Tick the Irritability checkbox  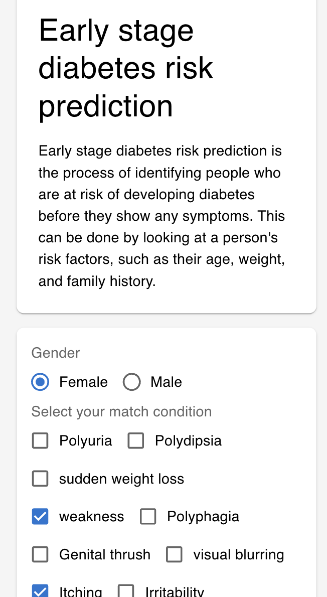(126, 591)
